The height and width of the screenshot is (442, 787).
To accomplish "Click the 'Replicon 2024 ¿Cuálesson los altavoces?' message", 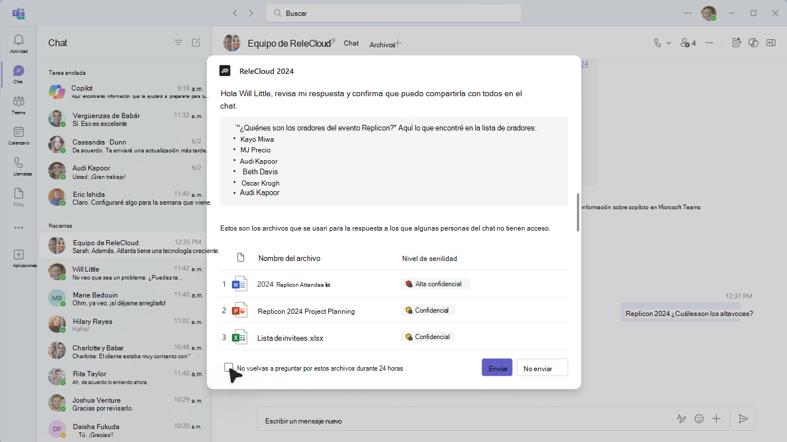I will click(689, 314).
